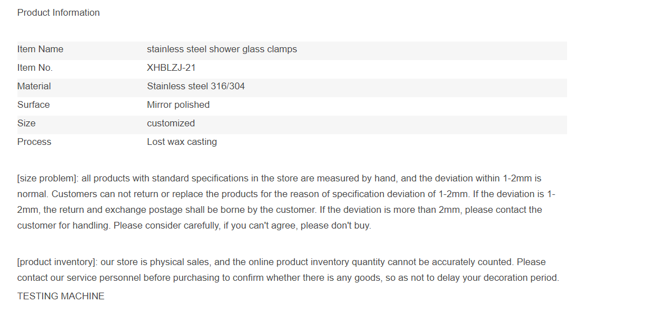Select the stainless steel shower glass clamps value
The width and height of the screenshot is (671, 310).
pos(222,49)
